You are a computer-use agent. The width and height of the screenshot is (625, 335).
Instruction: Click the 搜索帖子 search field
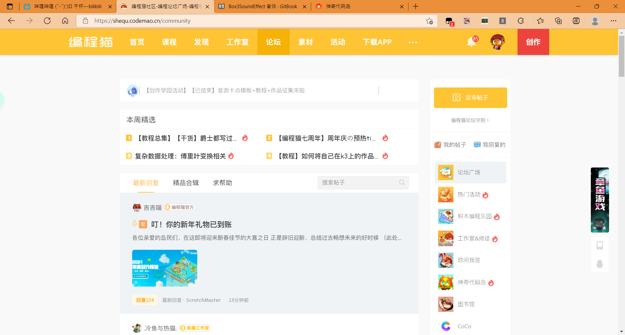point(363,182)
